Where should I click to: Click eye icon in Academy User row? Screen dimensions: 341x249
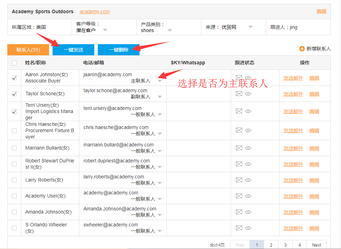tap(248, 196)
